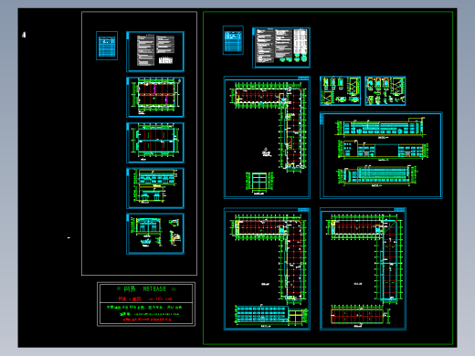This screenshot has height=356, width=475.
Task: Select the rectangular floor plan with magenta marks
Action: click(155, 97)
